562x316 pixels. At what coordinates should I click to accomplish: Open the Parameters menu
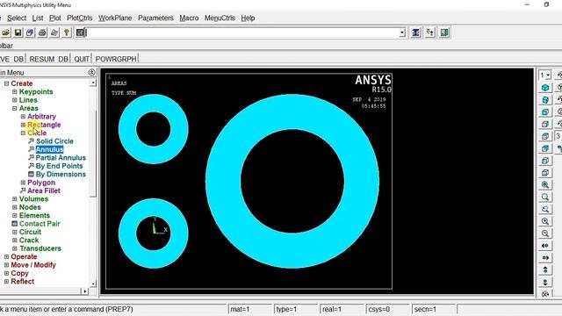pyautogui.click(x=155, y=18)
